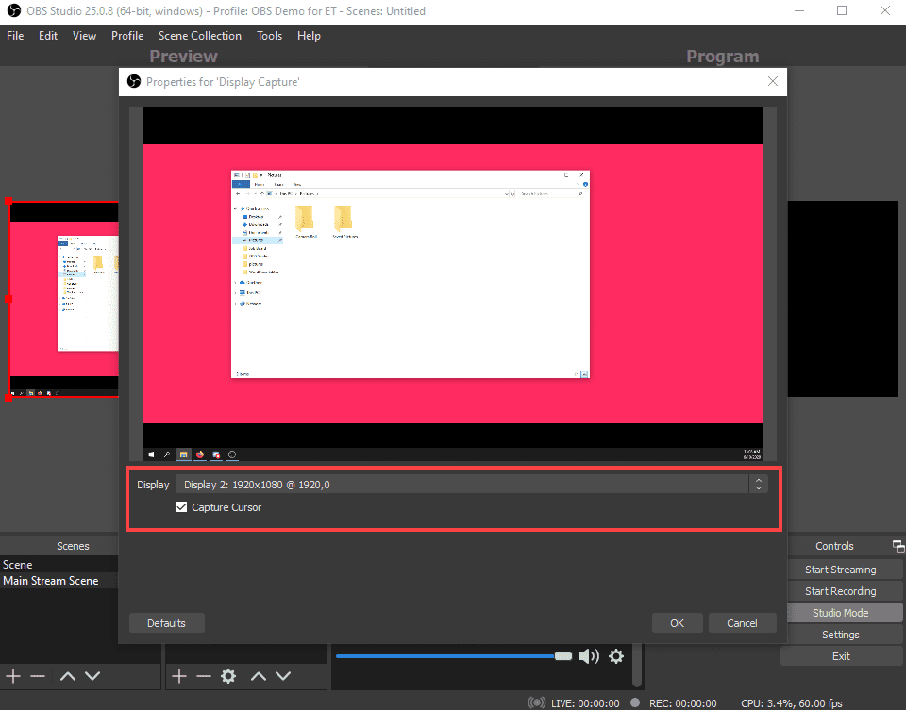The height and width of the screenshot is (710, 906).
Task: Move source up with the up arrow icon
Action: (x=257, y=676)
